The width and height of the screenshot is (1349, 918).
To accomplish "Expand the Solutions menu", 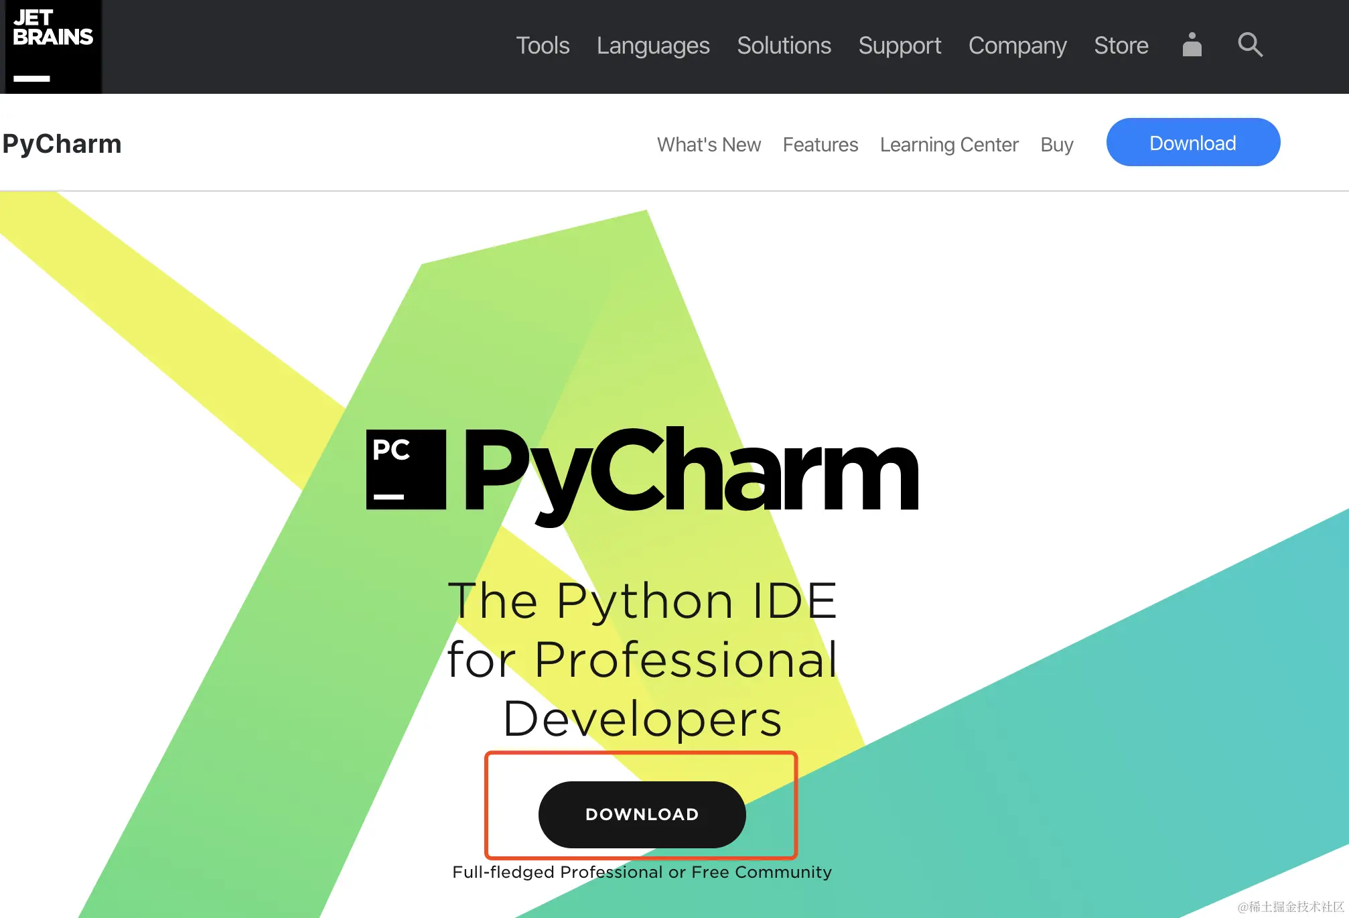I will point(784,46).
